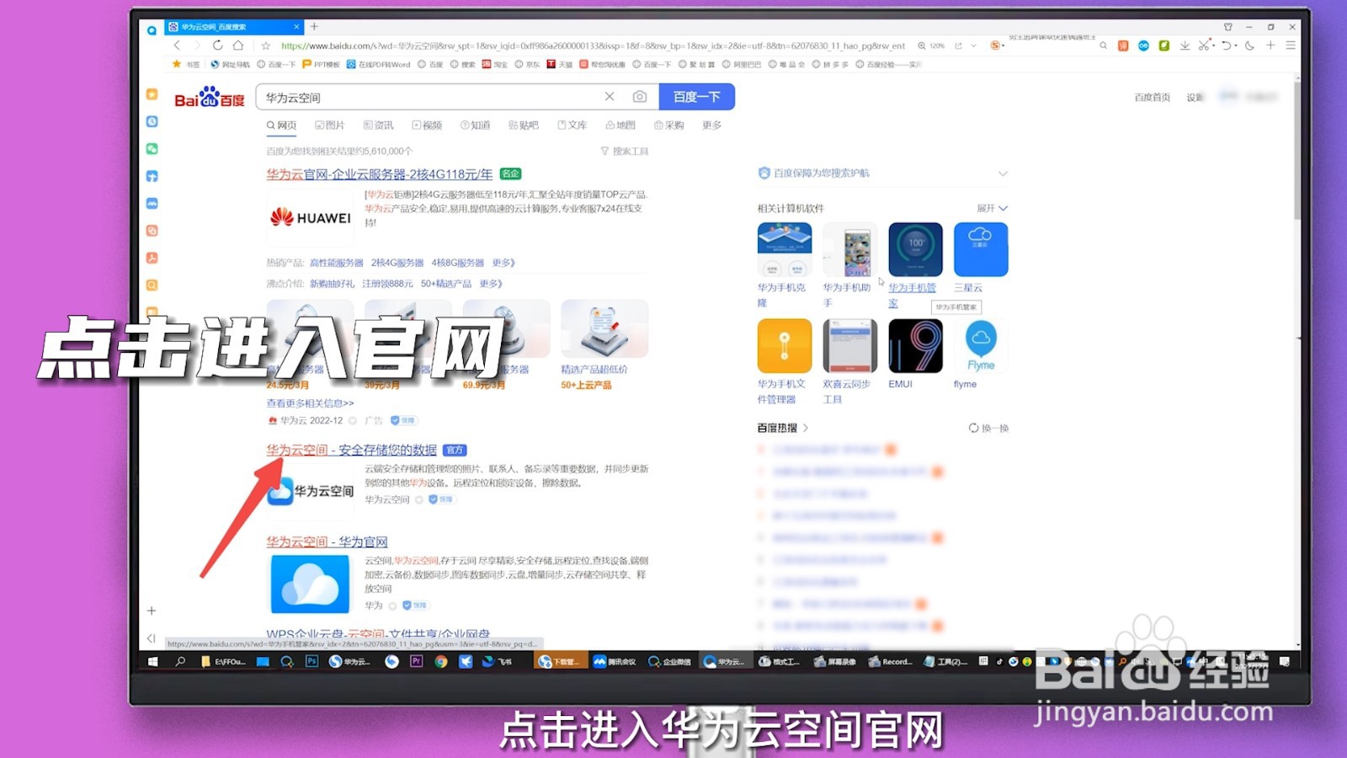
Task: Bookmark this page with the star icon
Action: point(266,45)
